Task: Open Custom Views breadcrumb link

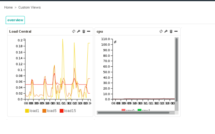Action: click(29, 7)
